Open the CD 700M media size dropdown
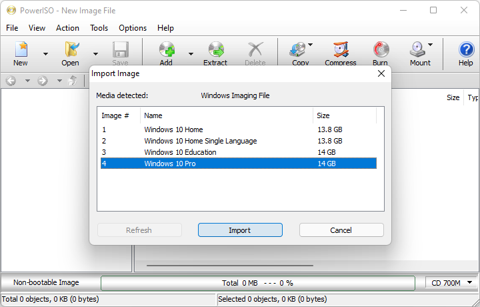480x307 pixels. tap(452, 283)
